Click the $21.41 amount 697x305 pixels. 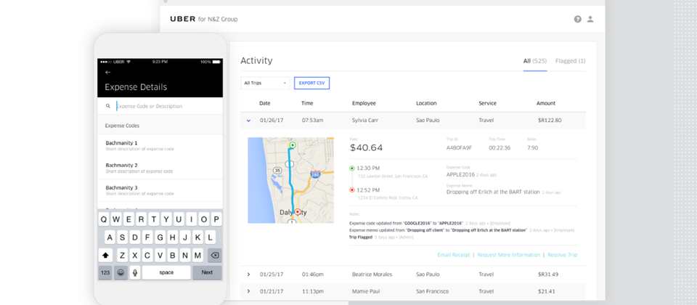tap(546, 291)
